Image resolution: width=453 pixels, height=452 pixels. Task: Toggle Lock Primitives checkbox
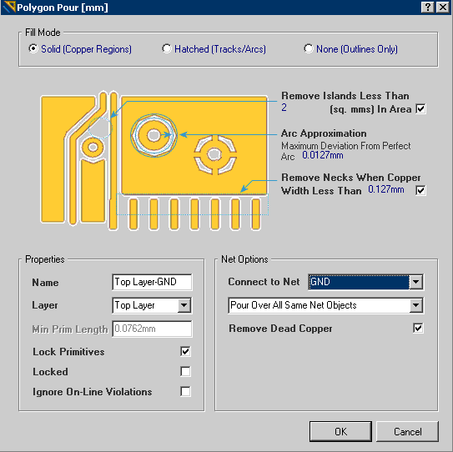[x=185, y=351]
